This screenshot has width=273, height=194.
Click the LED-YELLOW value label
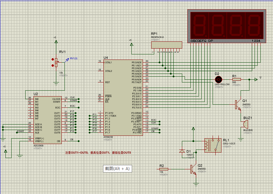222,84
